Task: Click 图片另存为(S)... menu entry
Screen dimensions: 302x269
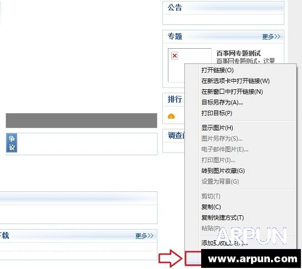Action: 222,139
